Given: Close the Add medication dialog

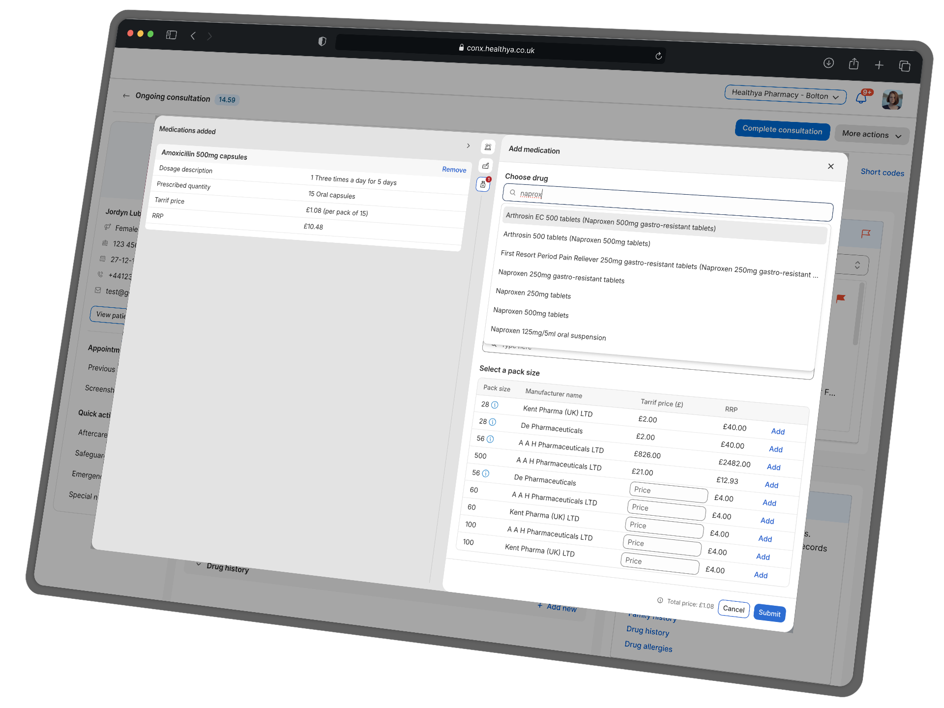Looking at the screenshot, I should tap(830, 166).
